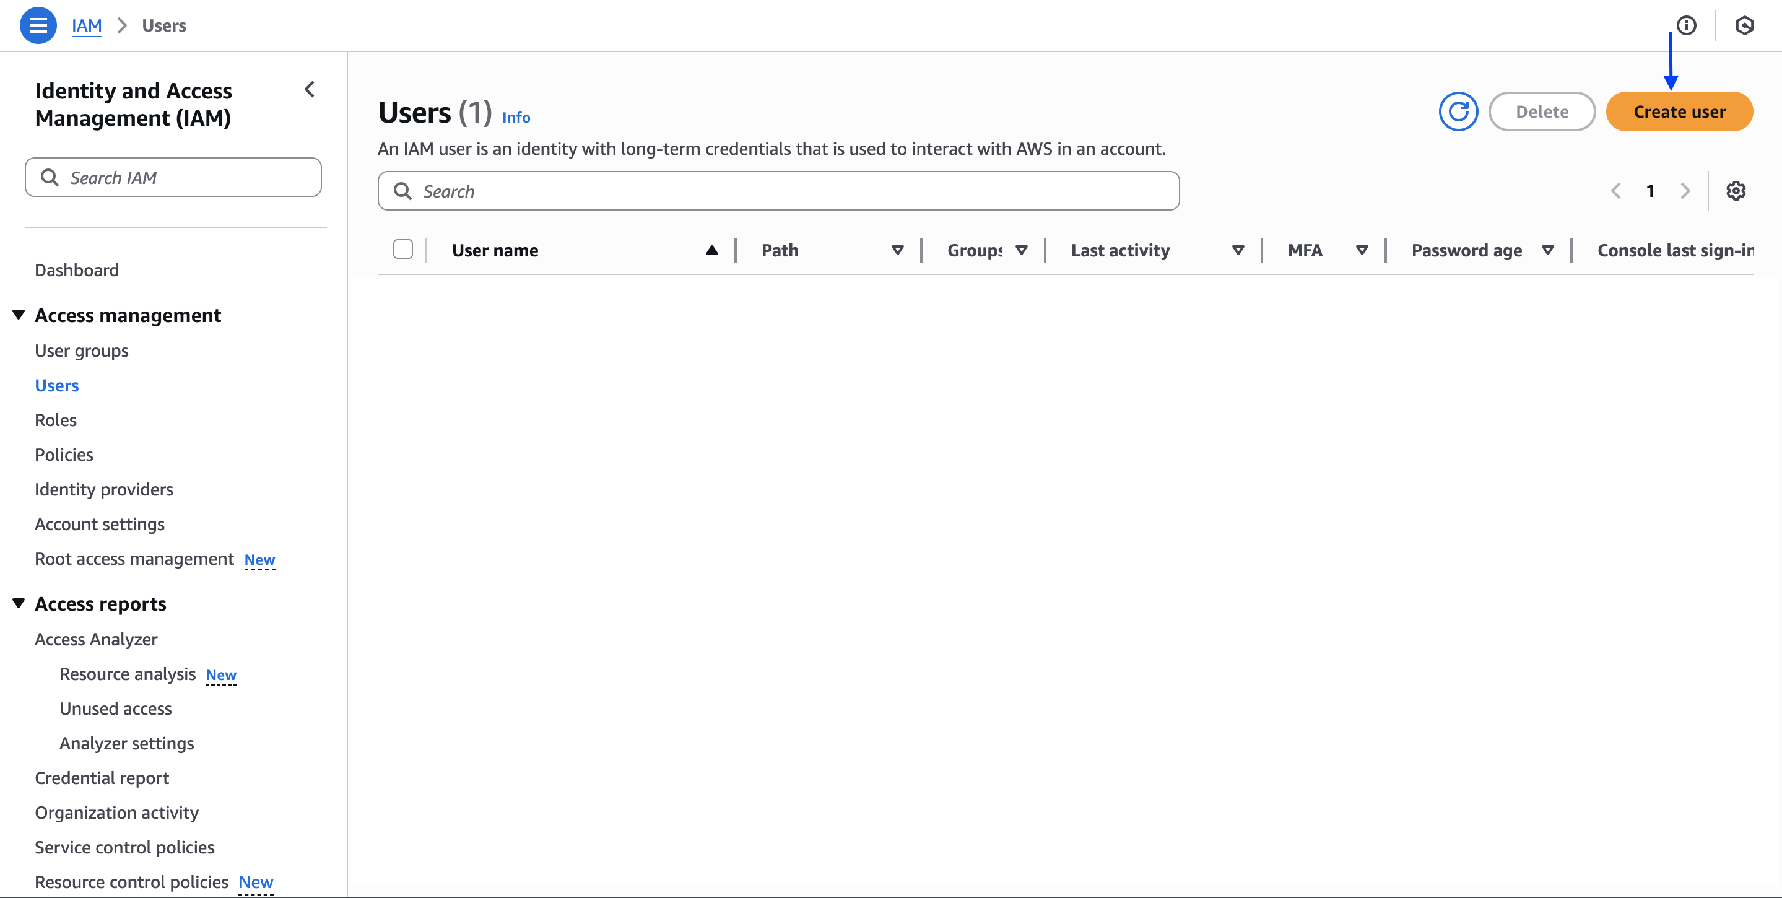1782x898 pixels.
Task: Open table preferences gear icon
Action: 1736,191
